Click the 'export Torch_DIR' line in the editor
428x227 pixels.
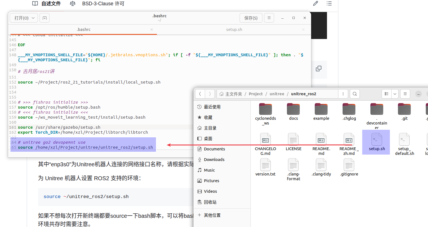tap(83, 132)
